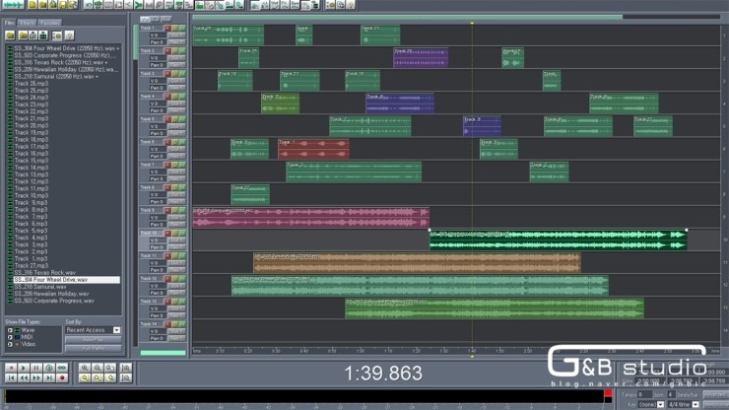Switch to the Effects tab
The height and width of the screenshot is (410, 729).
click(28, 22)
